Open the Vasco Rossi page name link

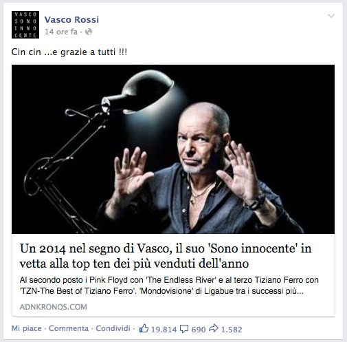(x=71, y=20)
